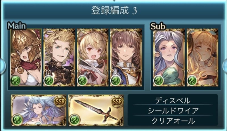The image size is (227, 131).
Task: Click SSR badge on the summon card
Action: [60, 101]
